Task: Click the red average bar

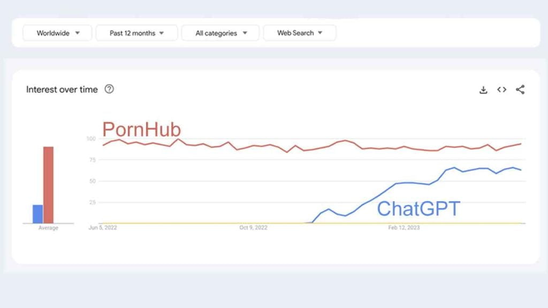Action: (48, 184)
